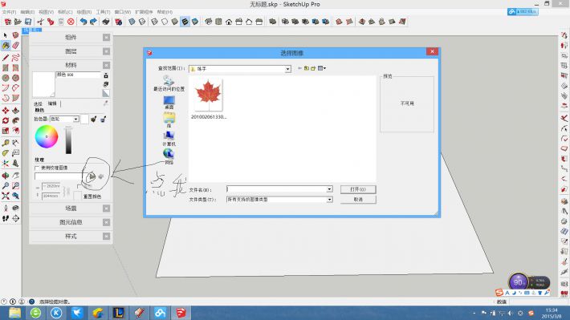Image resolution: width=570 pixels, height=320 pixels.
Task: Pick a hue on the color wheel
Action: coord(47,136)
